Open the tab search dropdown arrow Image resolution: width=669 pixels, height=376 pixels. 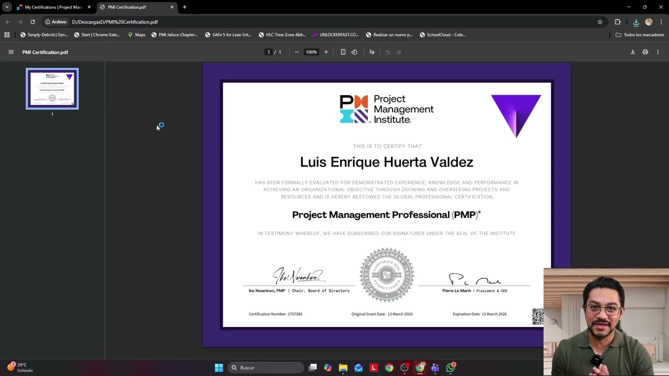(7, 7)
